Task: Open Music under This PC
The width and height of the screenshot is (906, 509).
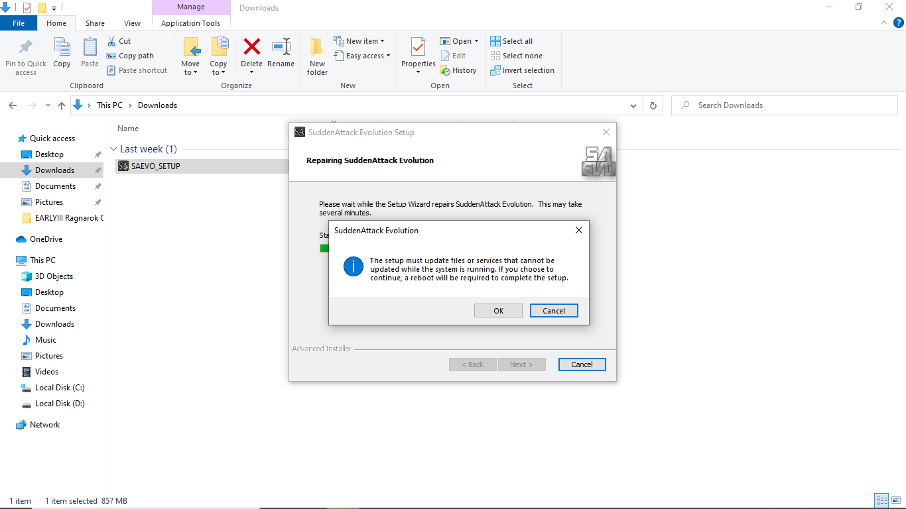Action: coord(46,340)
